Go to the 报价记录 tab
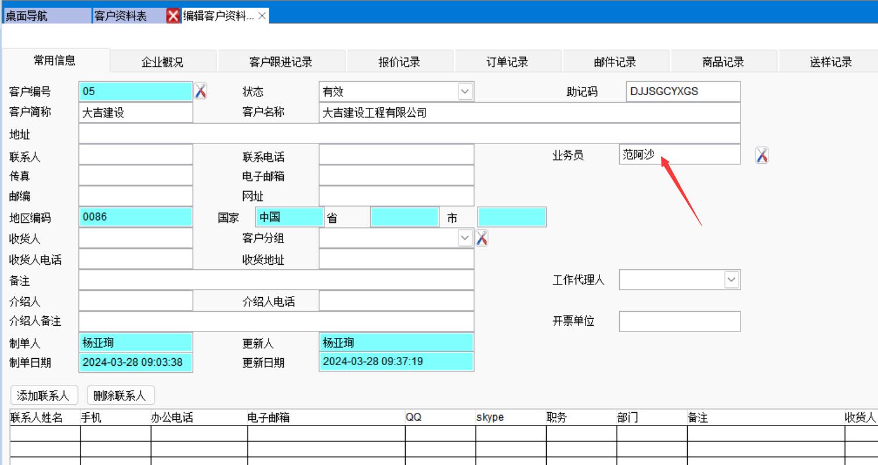 point(399,62)
